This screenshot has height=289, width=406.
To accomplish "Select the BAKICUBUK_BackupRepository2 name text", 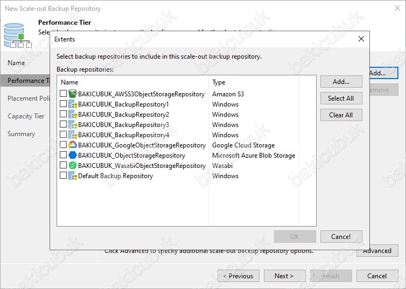I will coord(123,114).
